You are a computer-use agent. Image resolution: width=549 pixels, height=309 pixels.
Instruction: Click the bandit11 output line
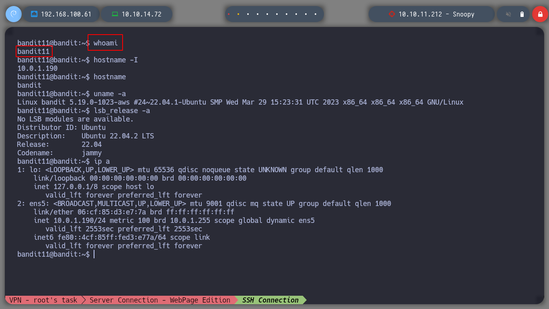pos(33,51)
